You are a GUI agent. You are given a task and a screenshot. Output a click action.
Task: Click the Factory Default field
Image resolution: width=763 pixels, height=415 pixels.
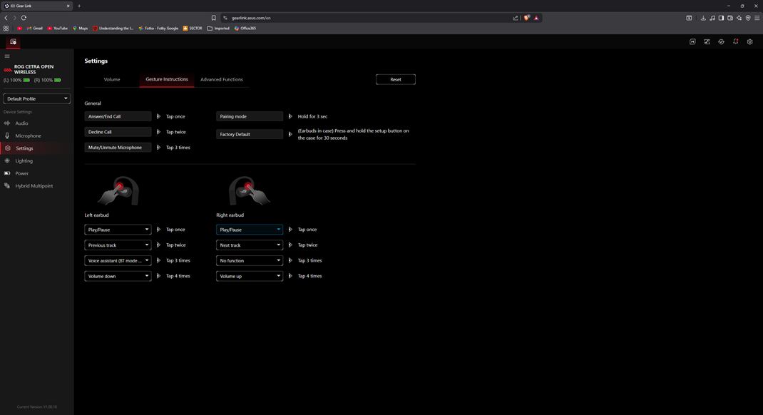tap(250, 134)
